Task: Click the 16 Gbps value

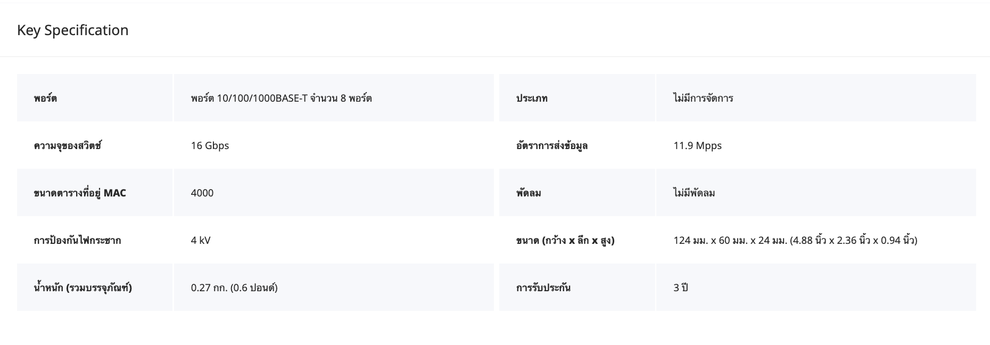Action: click(x=210, y=145)
